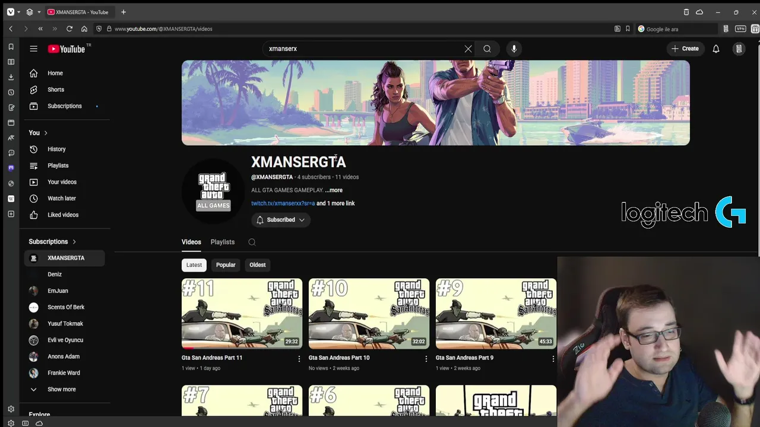Go to browser home page icon
The image size is (760, 427).
pyautogui.click(x=84, y=28)
